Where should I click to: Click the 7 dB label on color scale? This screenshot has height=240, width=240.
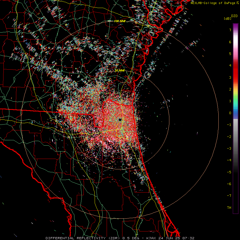click(230, 30)
